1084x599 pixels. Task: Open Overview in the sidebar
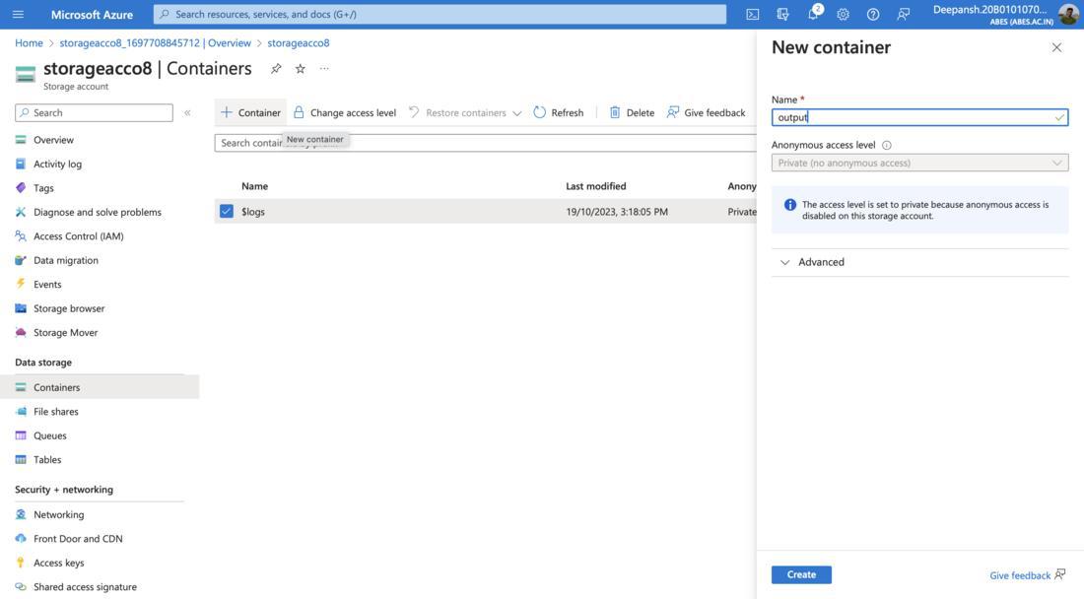point(53,140)
